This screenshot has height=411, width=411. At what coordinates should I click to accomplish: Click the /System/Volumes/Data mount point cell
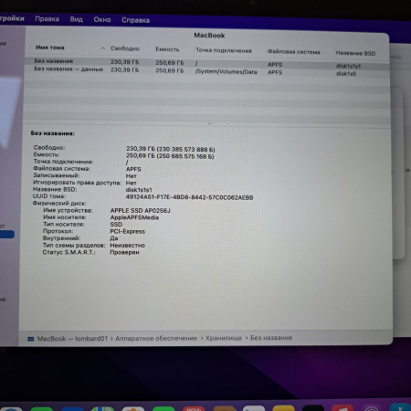click(227, 72)
